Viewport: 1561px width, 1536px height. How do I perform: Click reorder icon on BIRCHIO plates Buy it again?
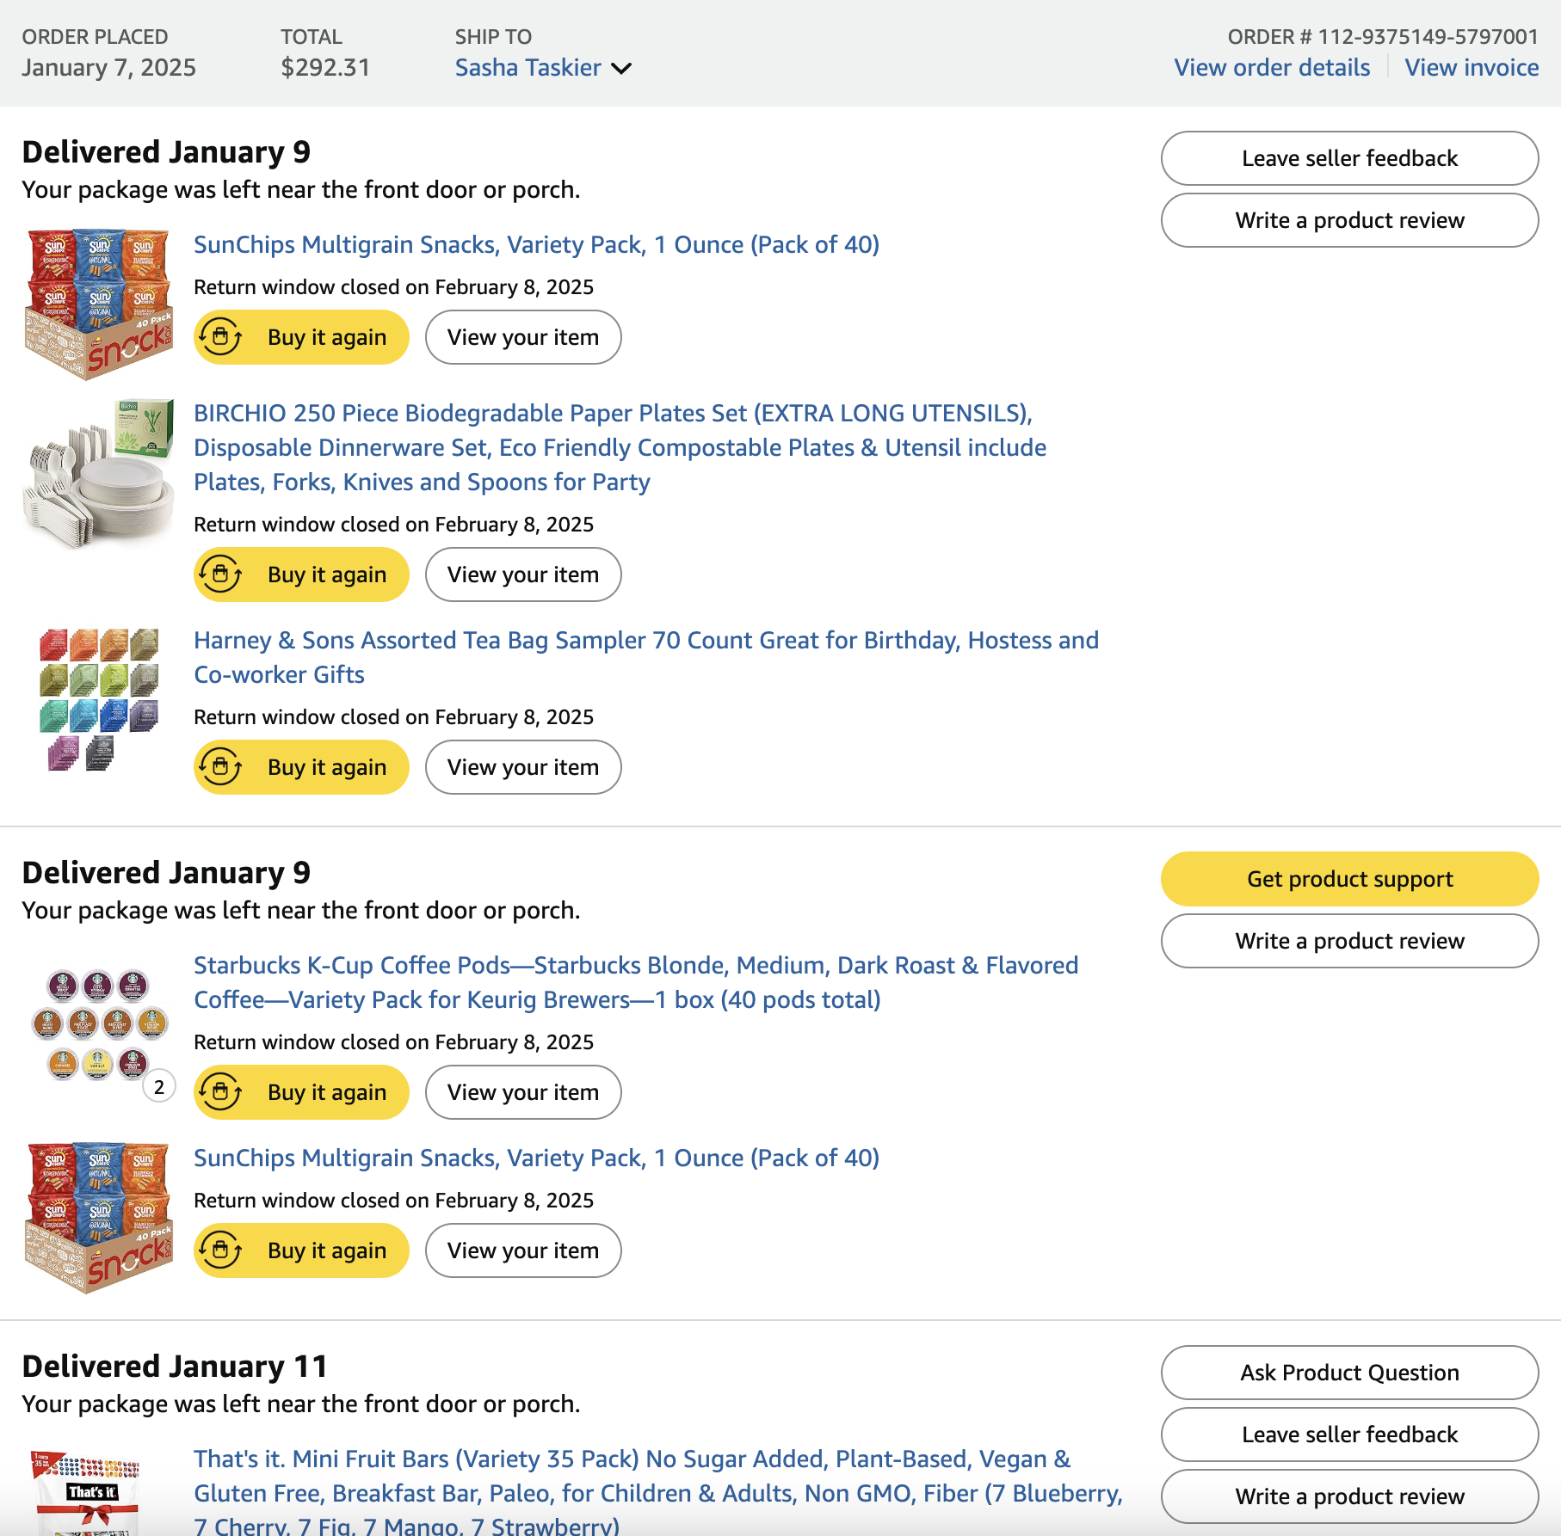pyautogui.click(x=221, y=574)
